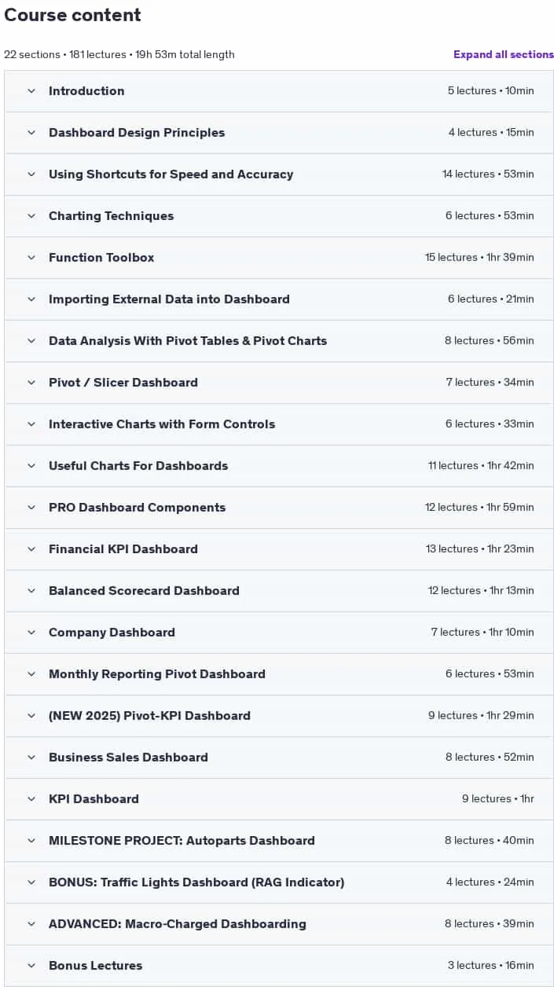Click chevron next to Financial KPI Dashboard
The image size is (554, 987).
31,549
